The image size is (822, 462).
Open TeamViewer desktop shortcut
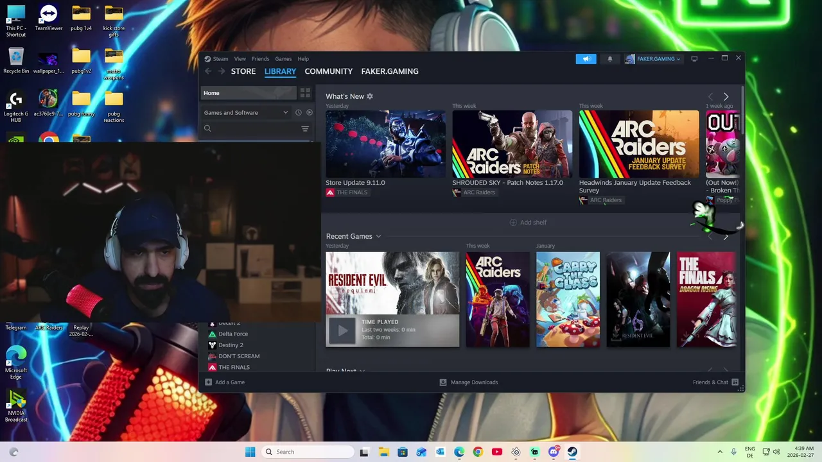[x=49, y=19]
